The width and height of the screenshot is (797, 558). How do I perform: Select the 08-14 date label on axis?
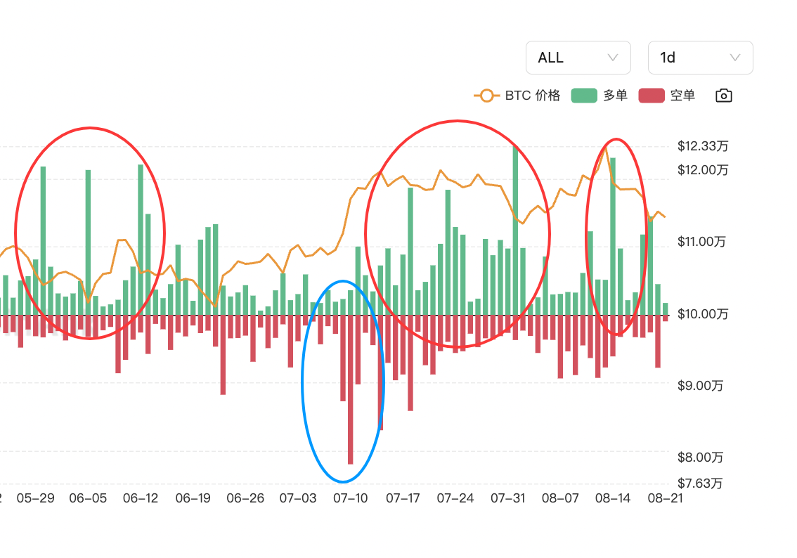[612, 498]
